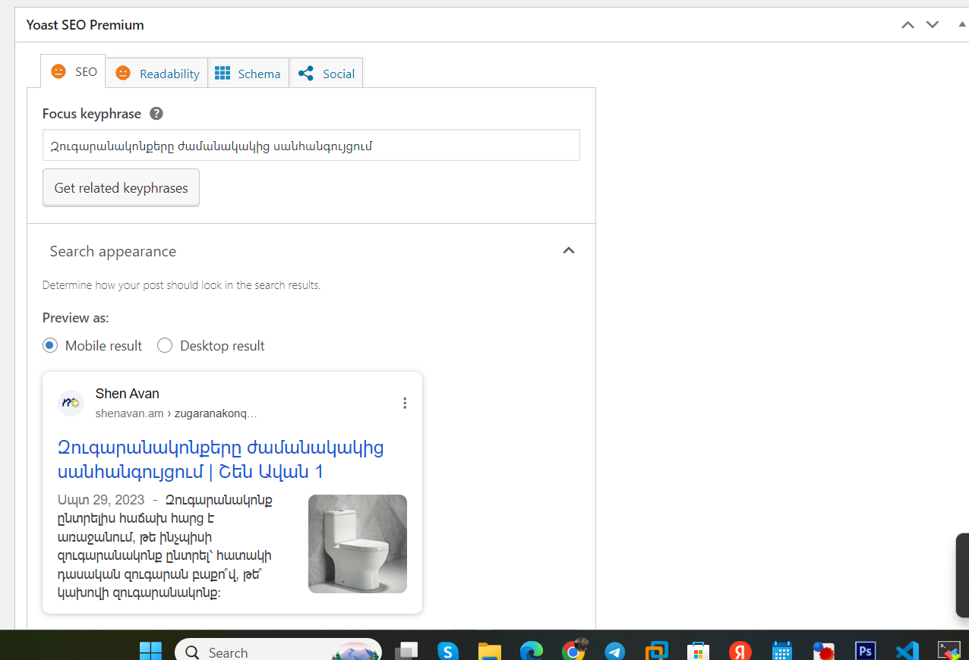Move the Yoast SEO Premium box up
This screenshot has height=660, width=969.
click(907, 24)
